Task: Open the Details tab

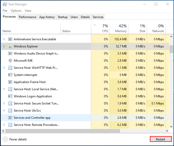Action: 85,17
